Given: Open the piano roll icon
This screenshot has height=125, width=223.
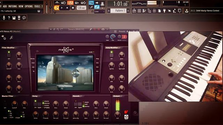Looking at the screenshot, I should click(x=144, y=11).
